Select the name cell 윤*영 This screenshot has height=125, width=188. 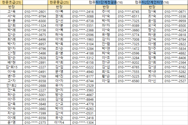(x=12, y=122)
